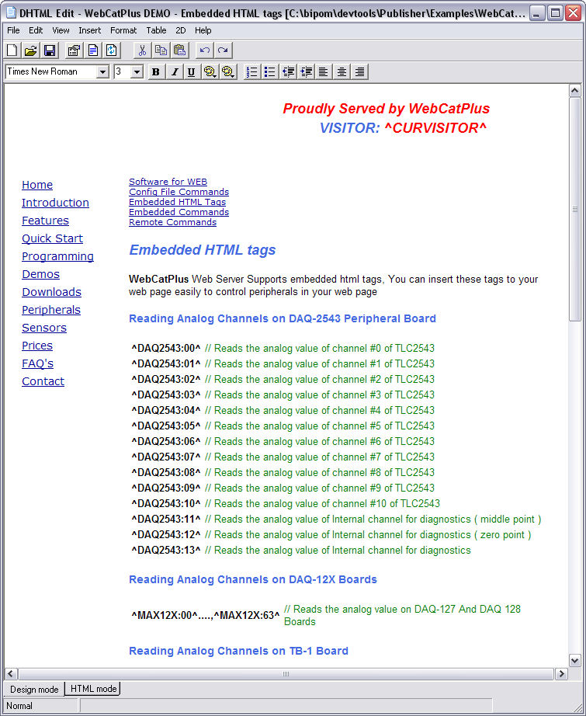Follow the Peripherals link

pos(51,310)
